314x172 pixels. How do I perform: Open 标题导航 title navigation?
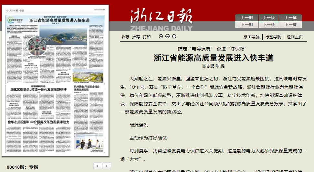coord(273,37)
